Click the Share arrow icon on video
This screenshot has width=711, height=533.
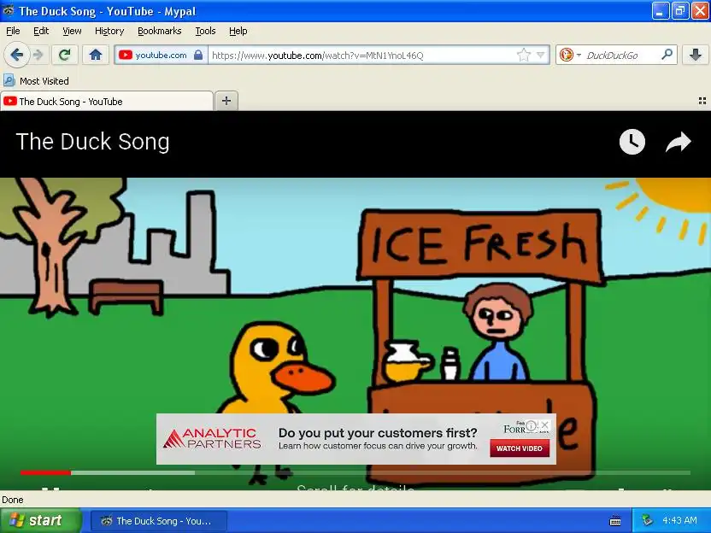(678, 142)
